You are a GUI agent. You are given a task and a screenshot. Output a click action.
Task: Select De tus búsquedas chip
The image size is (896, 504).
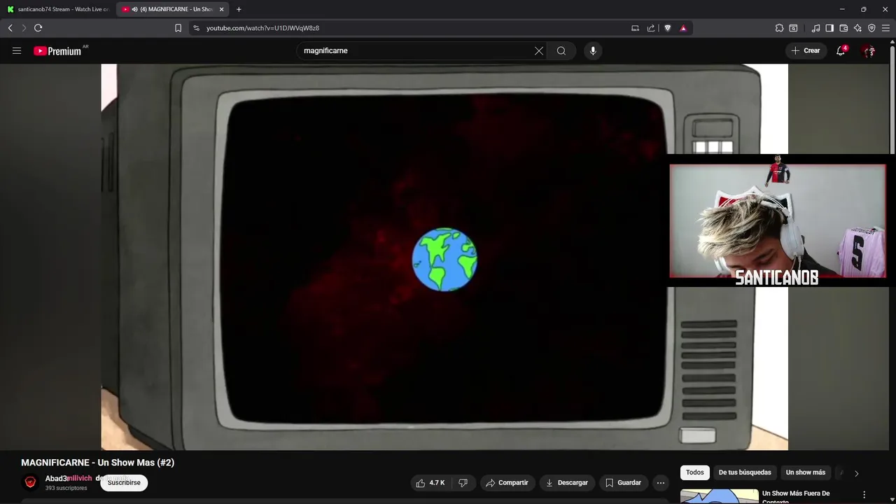click(x=745, y=472)
